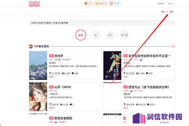This screenshot has height=126, width=189.
Task: Click the eye views icon showing 1.8万
Action: click(63, 73)
